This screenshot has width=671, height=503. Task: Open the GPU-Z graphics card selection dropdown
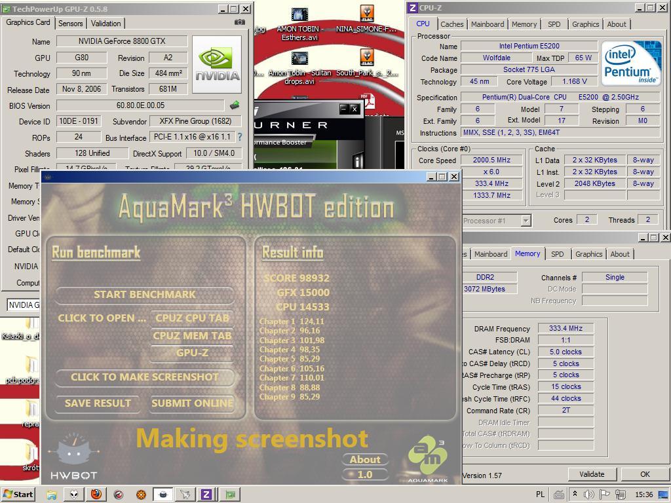pyautogui.click(x=24, y=305)
